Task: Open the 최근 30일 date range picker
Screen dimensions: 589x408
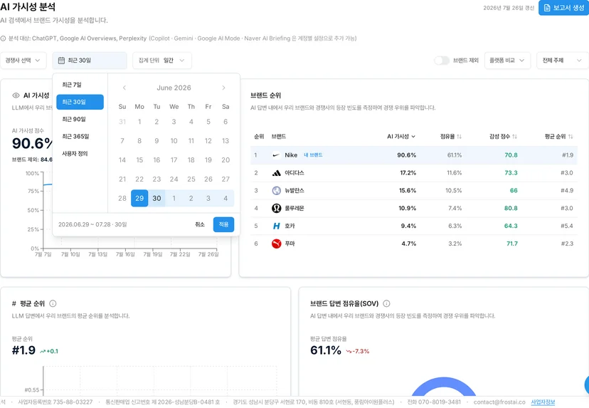Action: 90,60
